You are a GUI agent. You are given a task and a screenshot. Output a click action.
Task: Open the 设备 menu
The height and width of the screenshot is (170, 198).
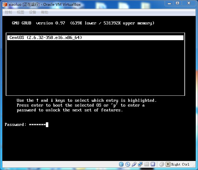(x=33, y=12)
